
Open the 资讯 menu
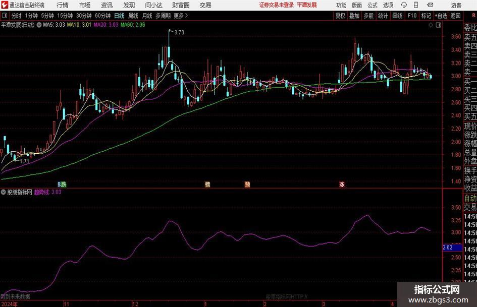coord(107,5)
